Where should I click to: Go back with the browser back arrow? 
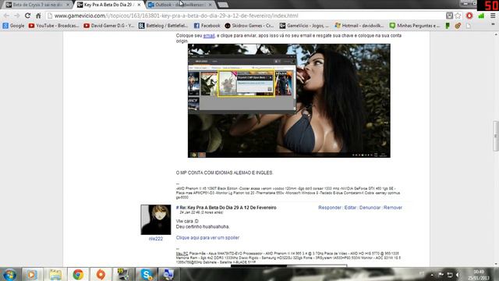point(6,16)
